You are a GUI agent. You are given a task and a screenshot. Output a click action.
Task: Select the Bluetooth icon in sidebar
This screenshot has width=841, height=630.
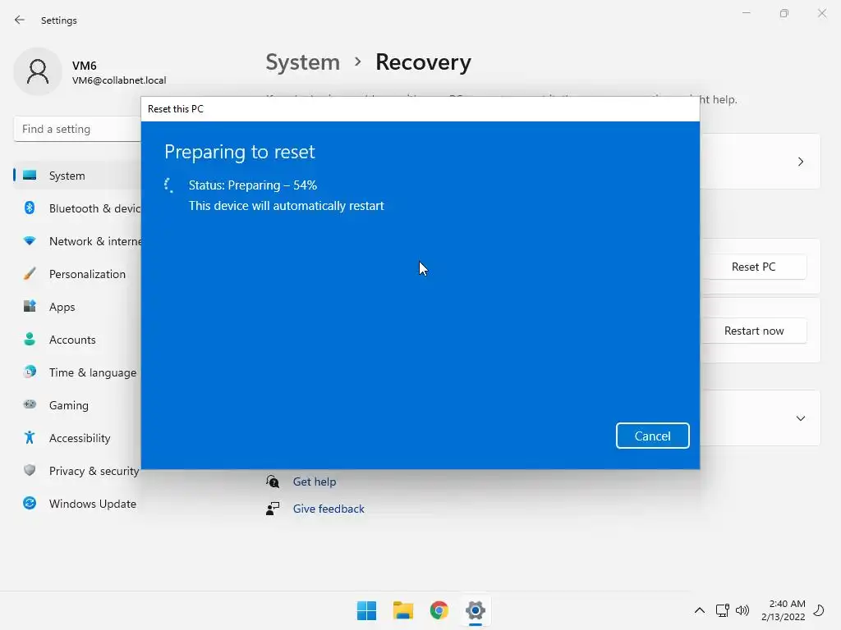pyautogui.click(x=30, y=208)
